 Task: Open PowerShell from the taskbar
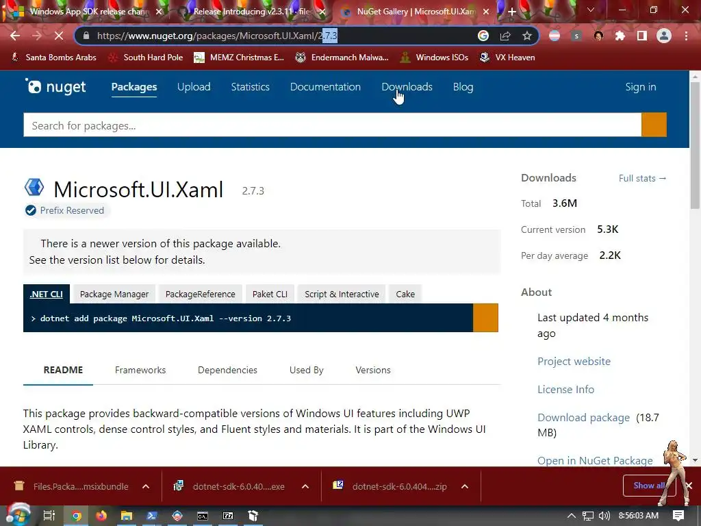tap(151, 516)
